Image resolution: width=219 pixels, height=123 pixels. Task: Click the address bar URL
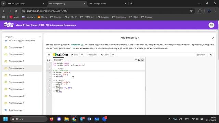click(47, 11)
